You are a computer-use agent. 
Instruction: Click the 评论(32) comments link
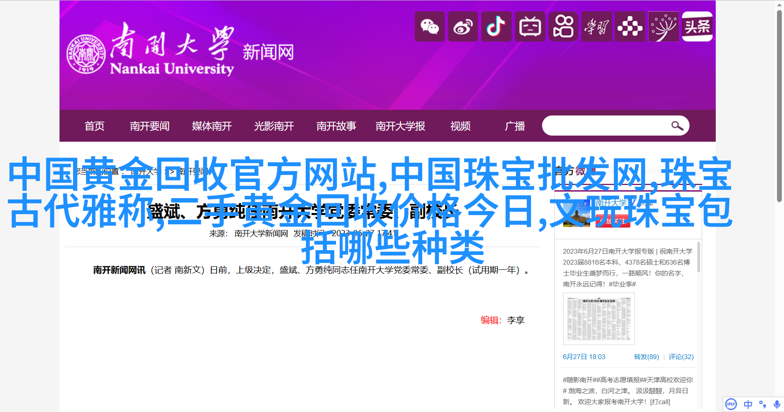[x=681, y=357]
